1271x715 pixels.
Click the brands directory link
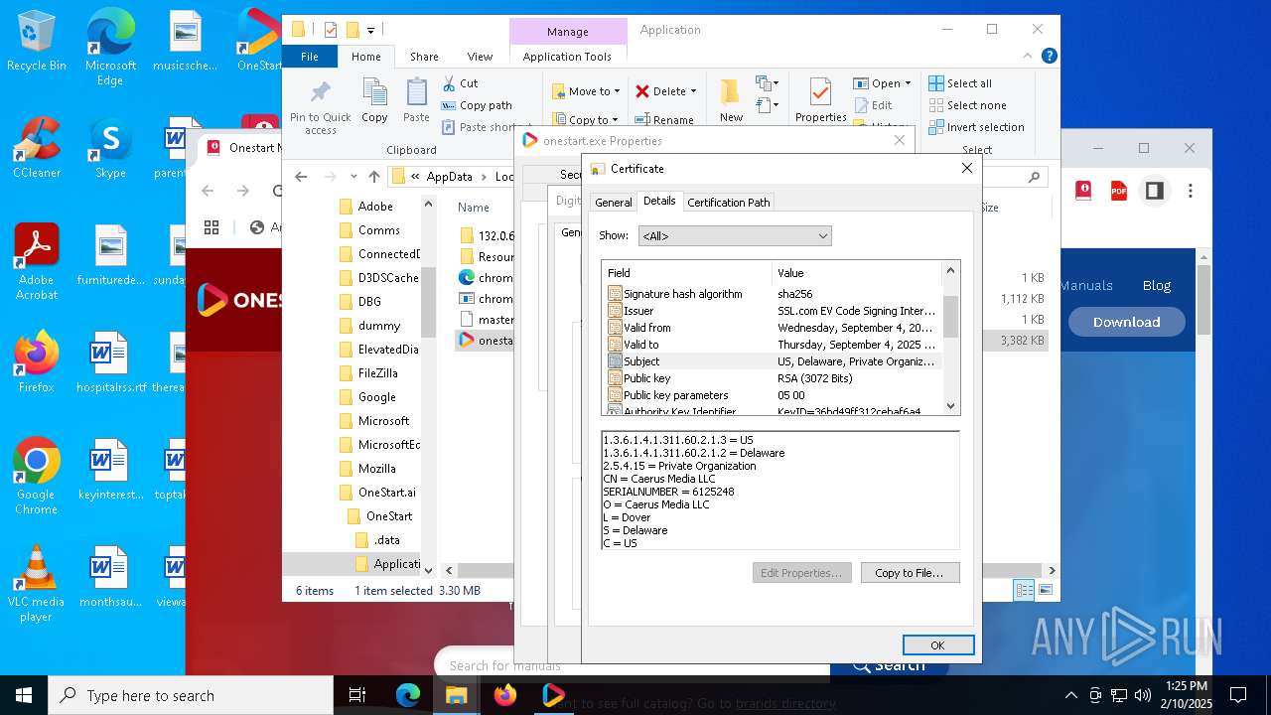[x=785, y=703]
